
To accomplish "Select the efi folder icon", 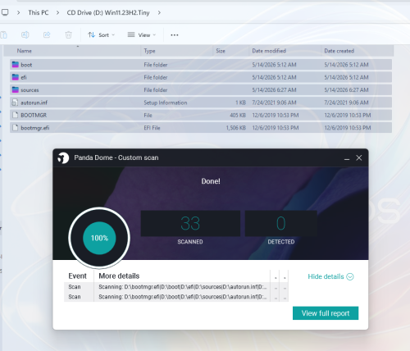I will coord(16,77).
